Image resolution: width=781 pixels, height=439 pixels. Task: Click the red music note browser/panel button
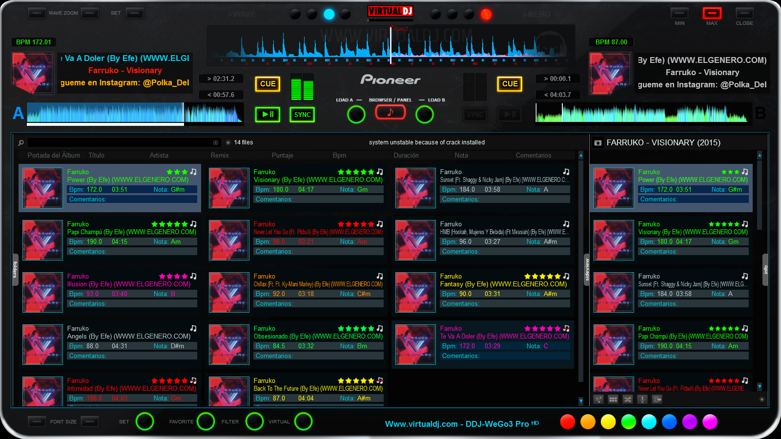pos(390,113)
